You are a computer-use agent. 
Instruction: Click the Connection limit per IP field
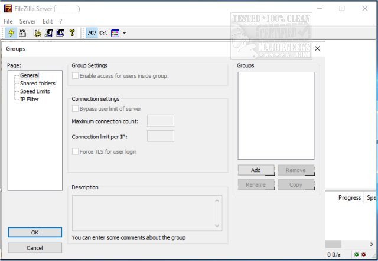coord(161,136)
